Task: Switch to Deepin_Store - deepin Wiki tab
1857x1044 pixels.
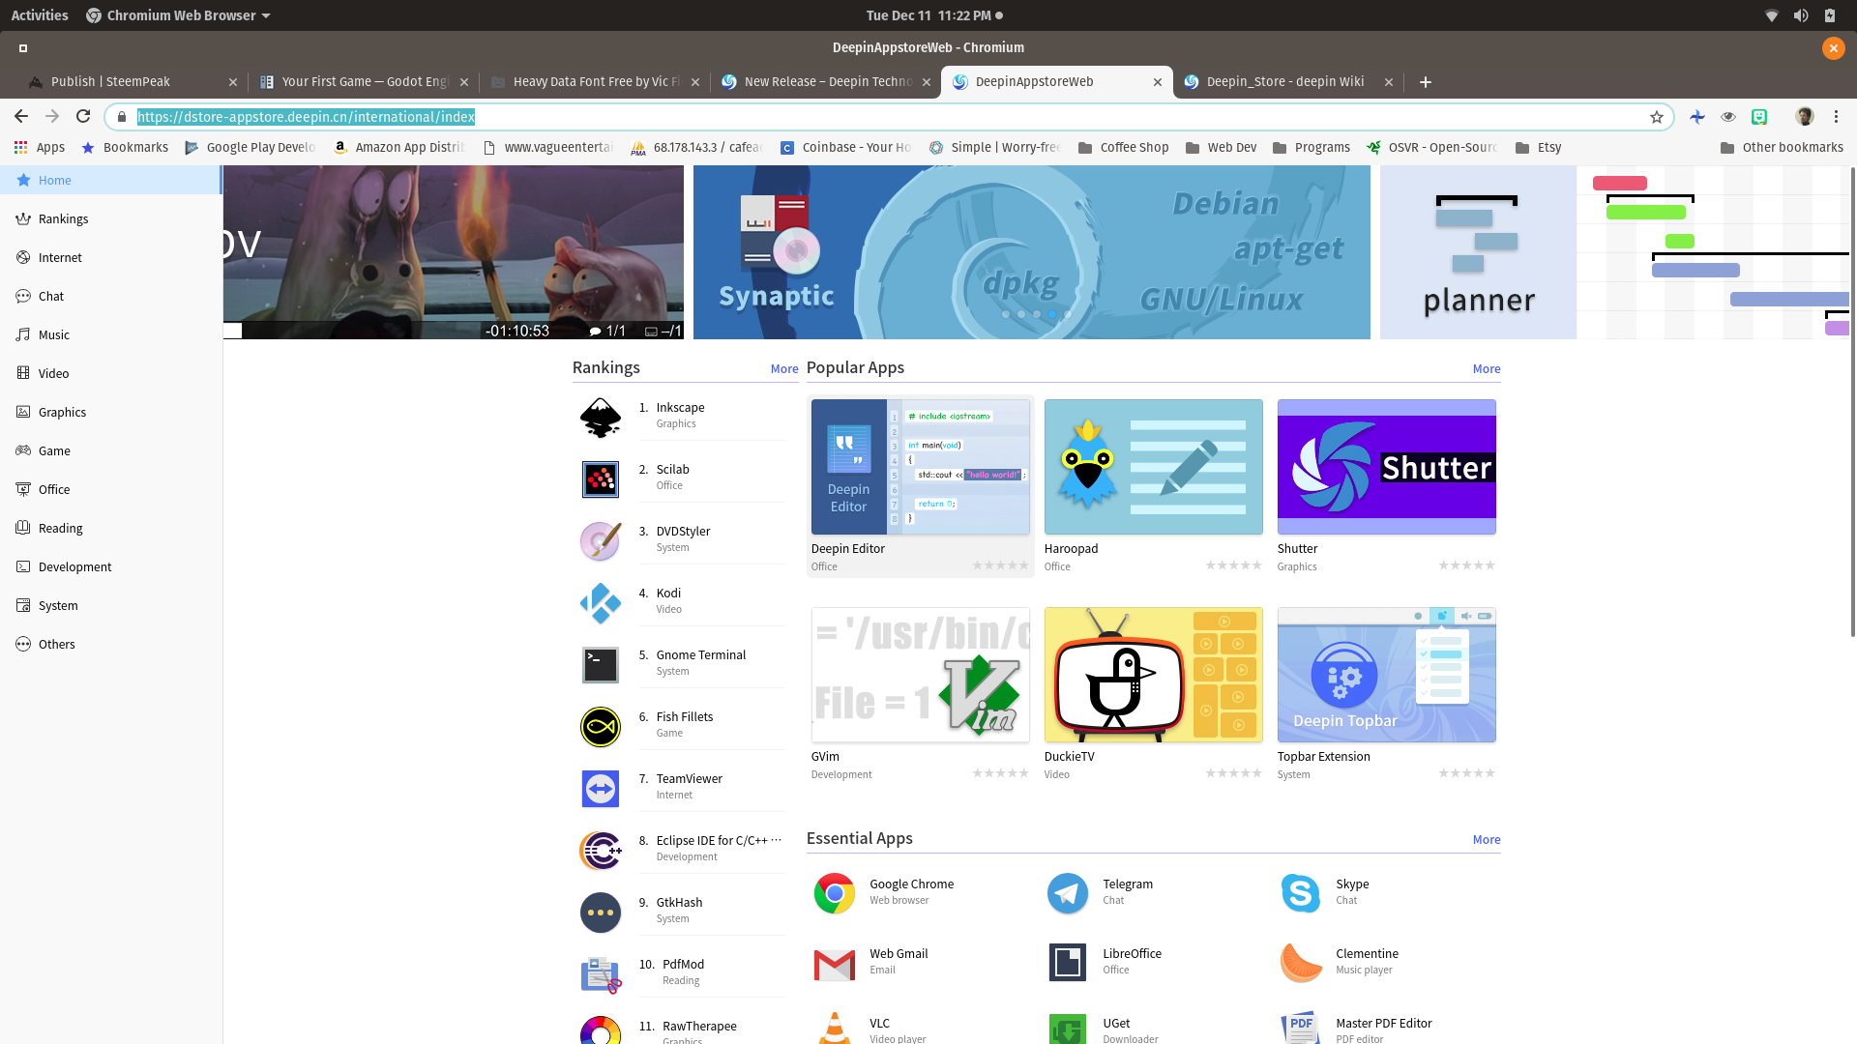Action: (1284, 82)
